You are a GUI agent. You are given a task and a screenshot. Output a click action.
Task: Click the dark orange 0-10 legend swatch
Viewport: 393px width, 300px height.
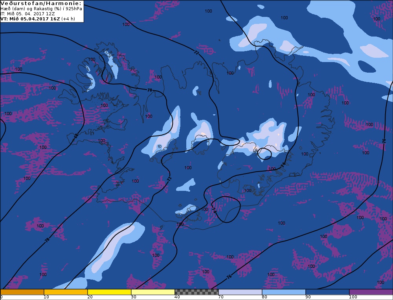22,292
